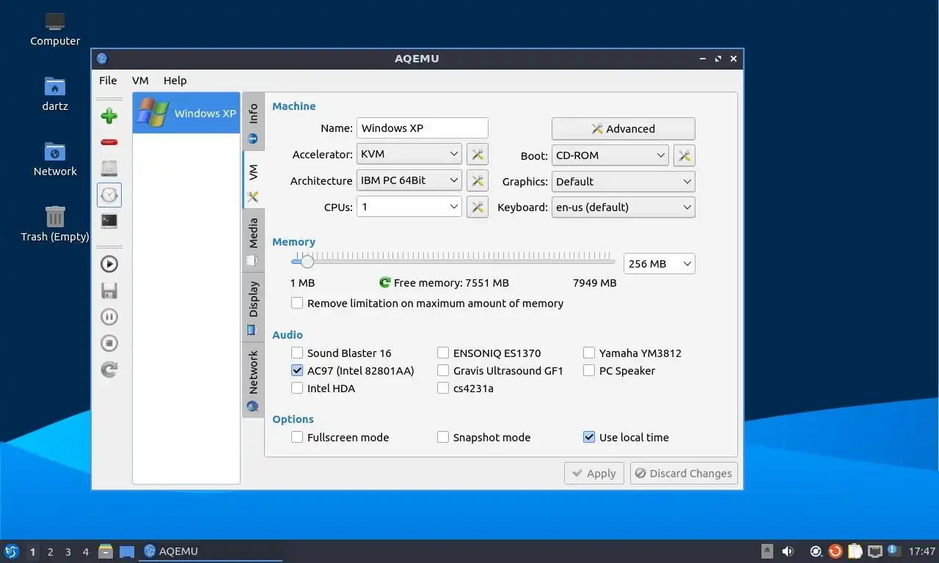Enable the Intel HDA audio checkbox
The height and width of the screenshot is (563, 939).
tap(297, 388)
